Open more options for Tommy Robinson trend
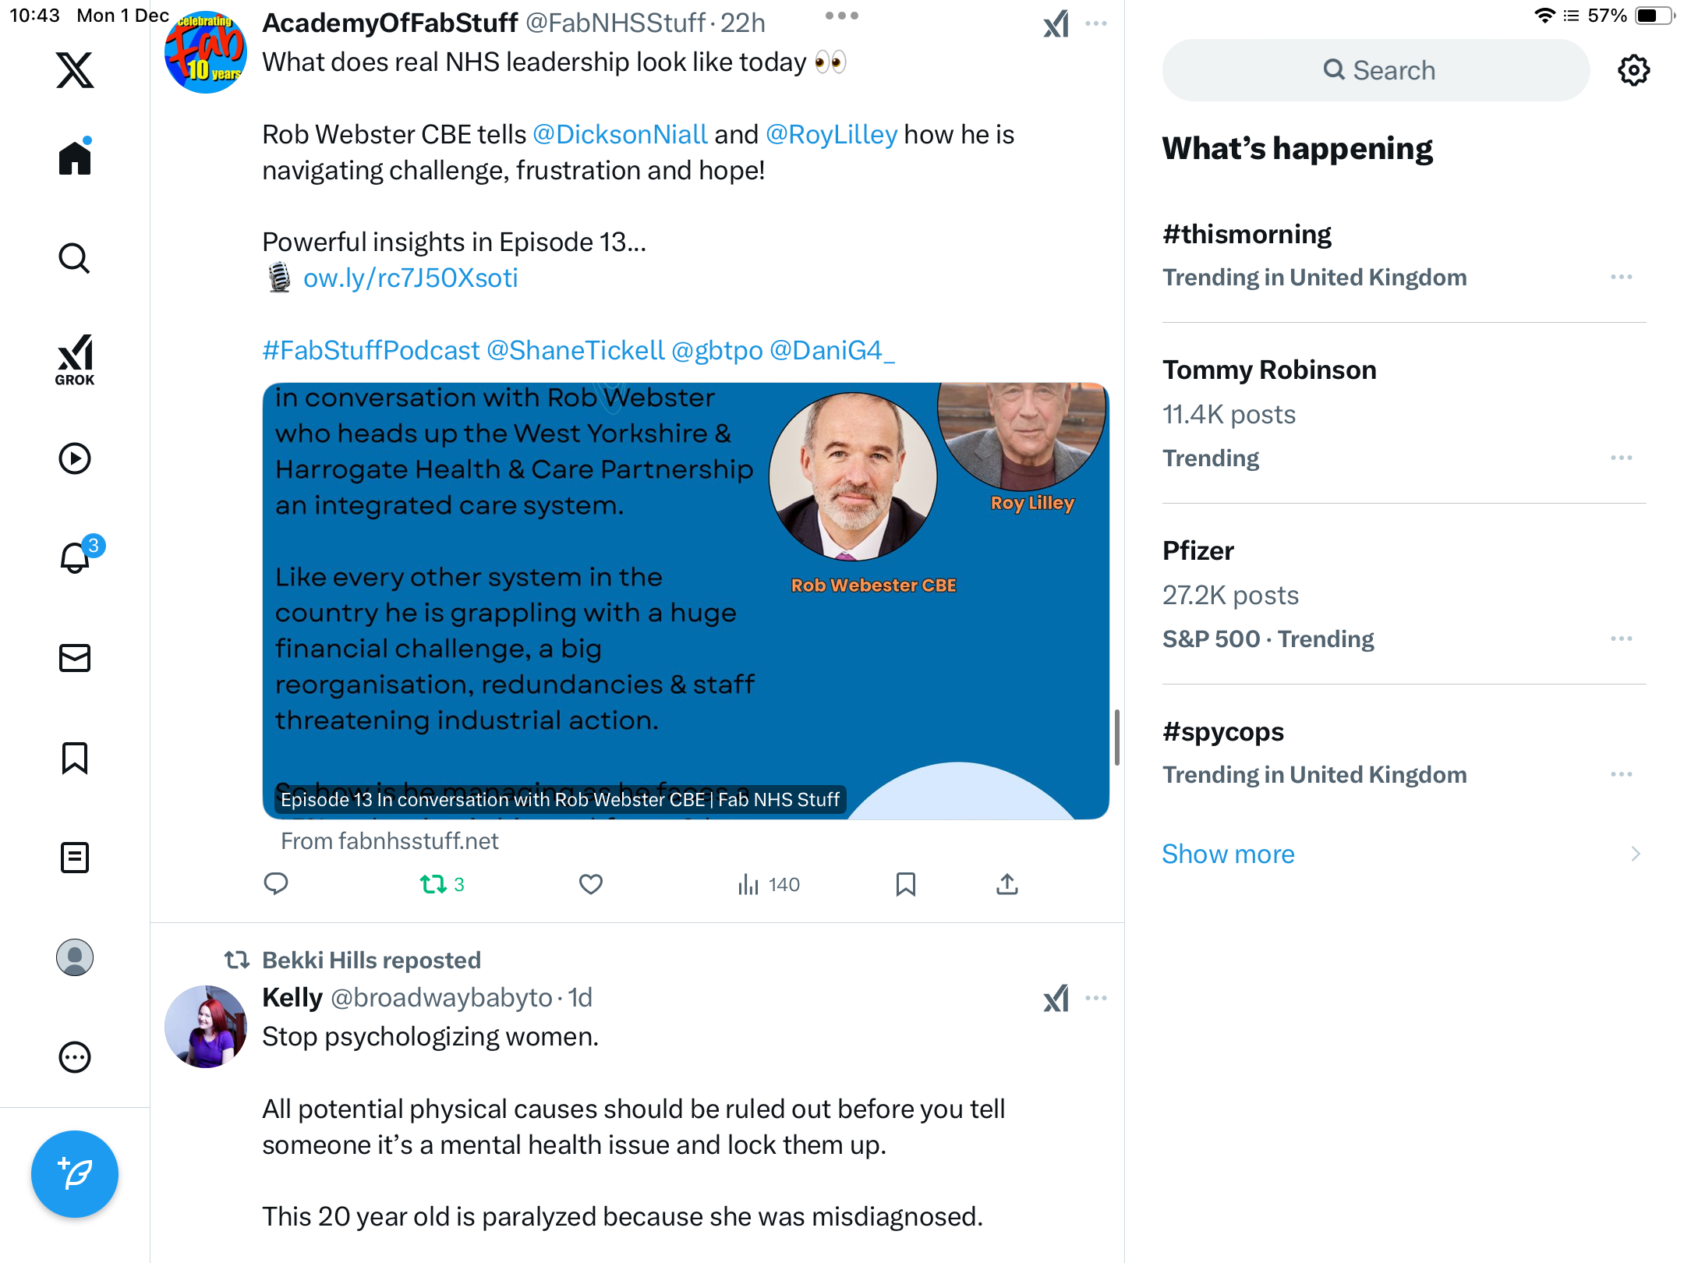1684x1263 pixels. point(1622,458)
